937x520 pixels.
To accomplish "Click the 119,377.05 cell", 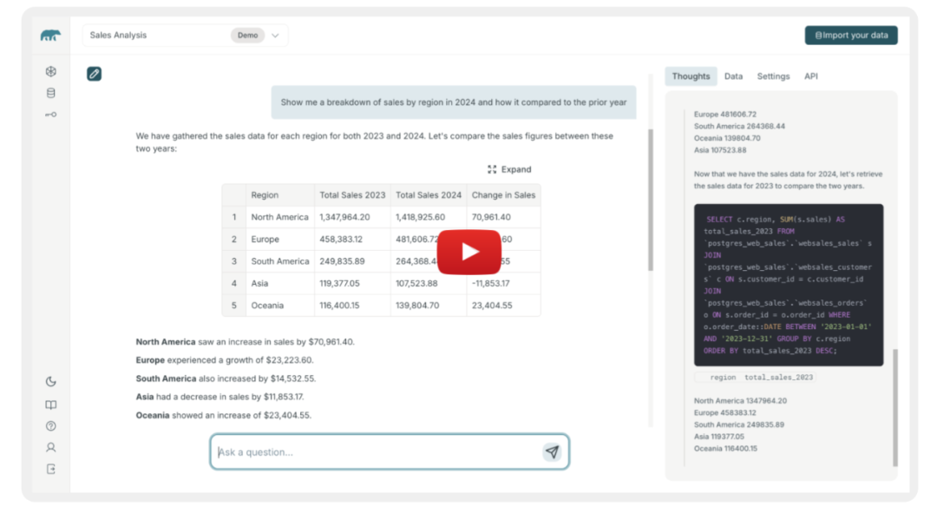I will [x=352, y=283].
